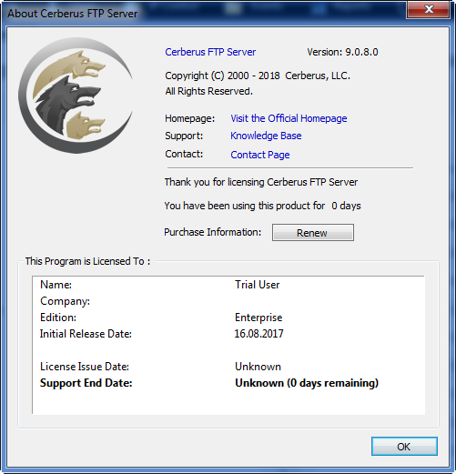Confirm with the OK button
This screenshot has height=474, width=456.
coord(404,447)
